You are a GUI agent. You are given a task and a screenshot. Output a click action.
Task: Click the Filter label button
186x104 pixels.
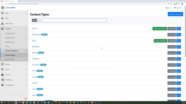[x=34, y=20]
